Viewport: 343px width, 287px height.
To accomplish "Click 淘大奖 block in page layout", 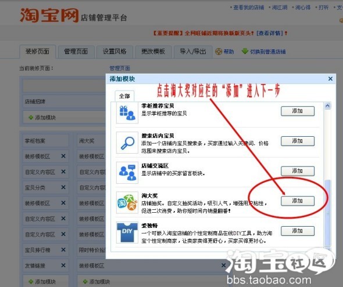I will tap(91, 141).
